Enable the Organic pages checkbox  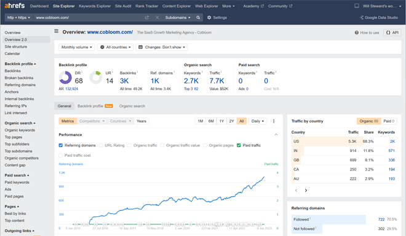[x=205, y=145]
